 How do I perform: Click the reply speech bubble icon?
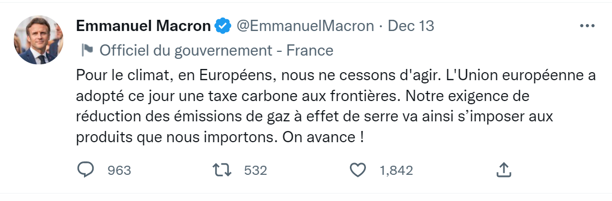coord(85,170)
